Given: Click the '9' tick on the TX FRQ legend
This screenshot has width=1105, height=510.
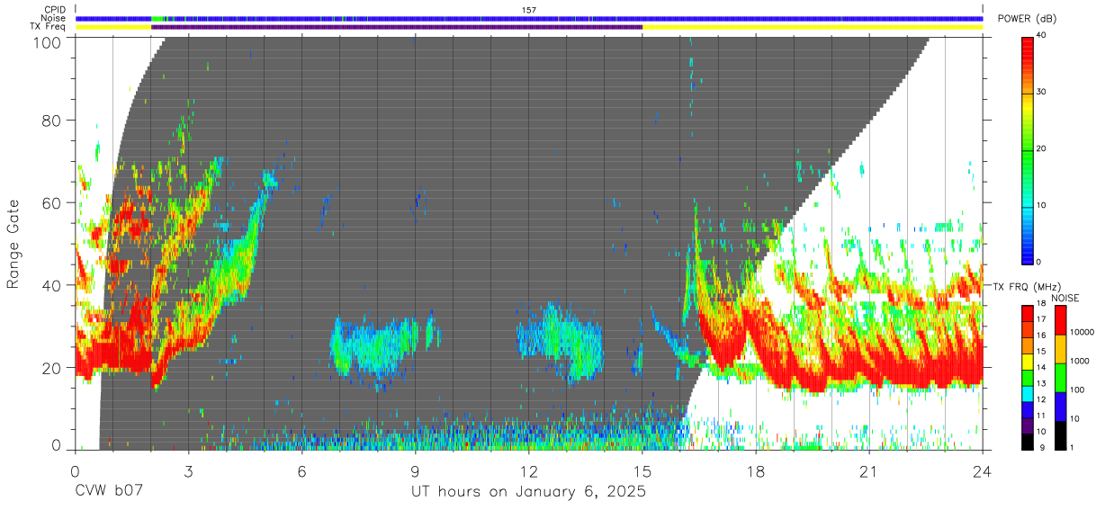Looking at the screenshot, I should (1042, 447).
